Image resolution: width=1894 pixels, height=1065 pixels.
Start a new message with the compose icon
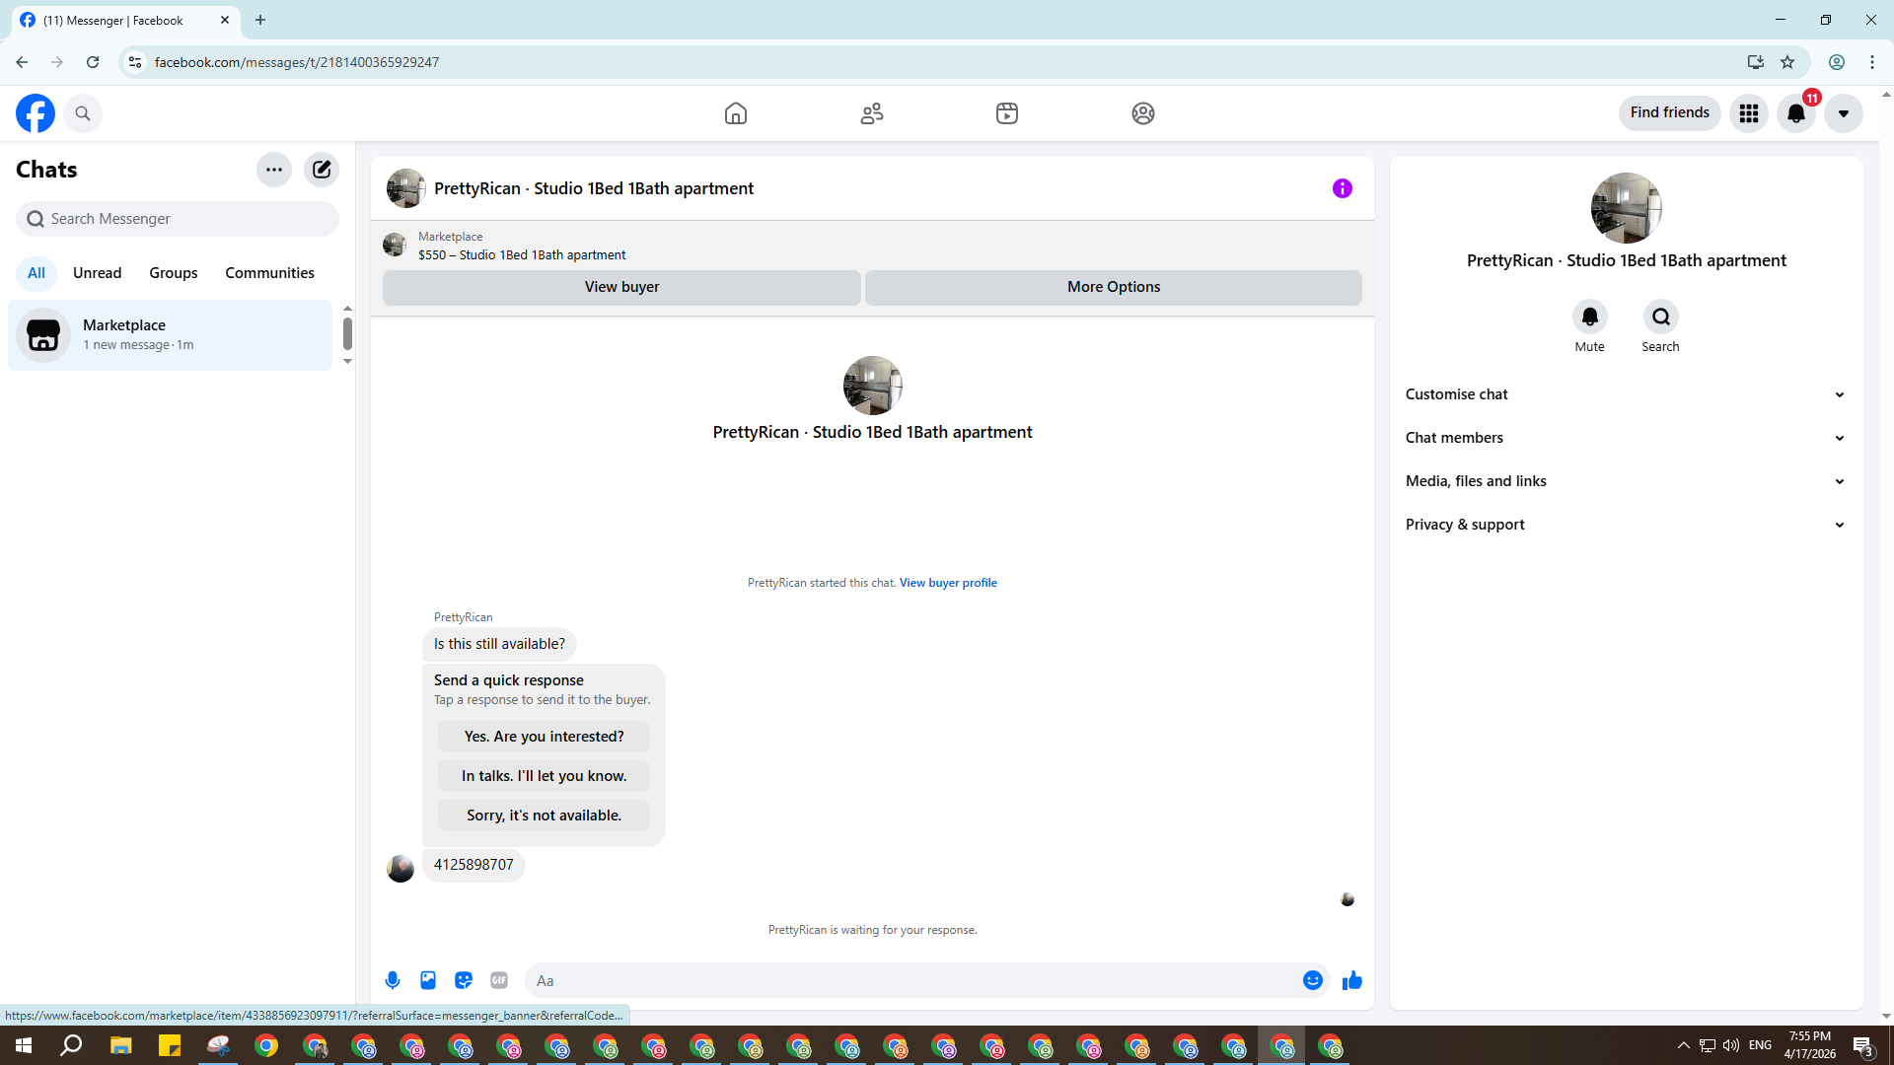tap(322, 170)
